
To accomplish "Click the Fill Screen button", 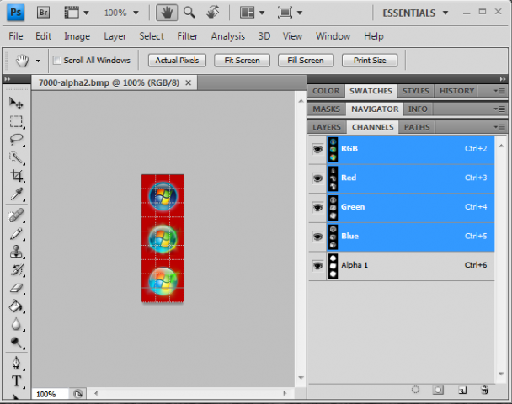I will (306, 61).
